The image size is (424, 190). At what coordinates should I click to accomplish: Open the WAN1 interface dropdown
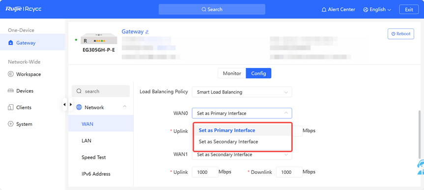(x=242, y=155)
